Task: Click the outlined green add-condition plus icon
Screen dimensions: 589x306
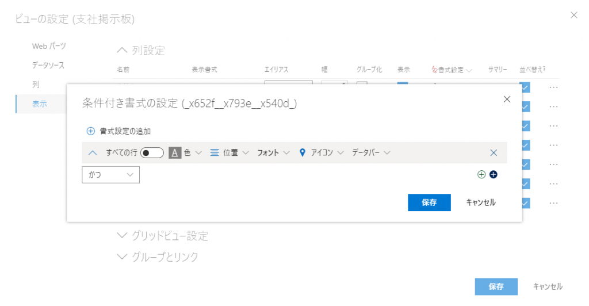Action: (482, 175)
